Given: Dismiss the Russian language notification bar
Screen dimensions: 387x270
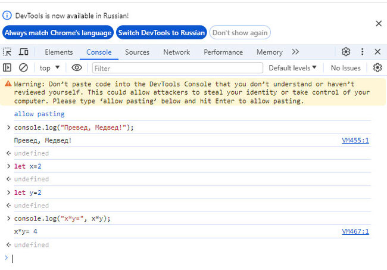Looking at the screenshot, I should click(x=379, y=24).
